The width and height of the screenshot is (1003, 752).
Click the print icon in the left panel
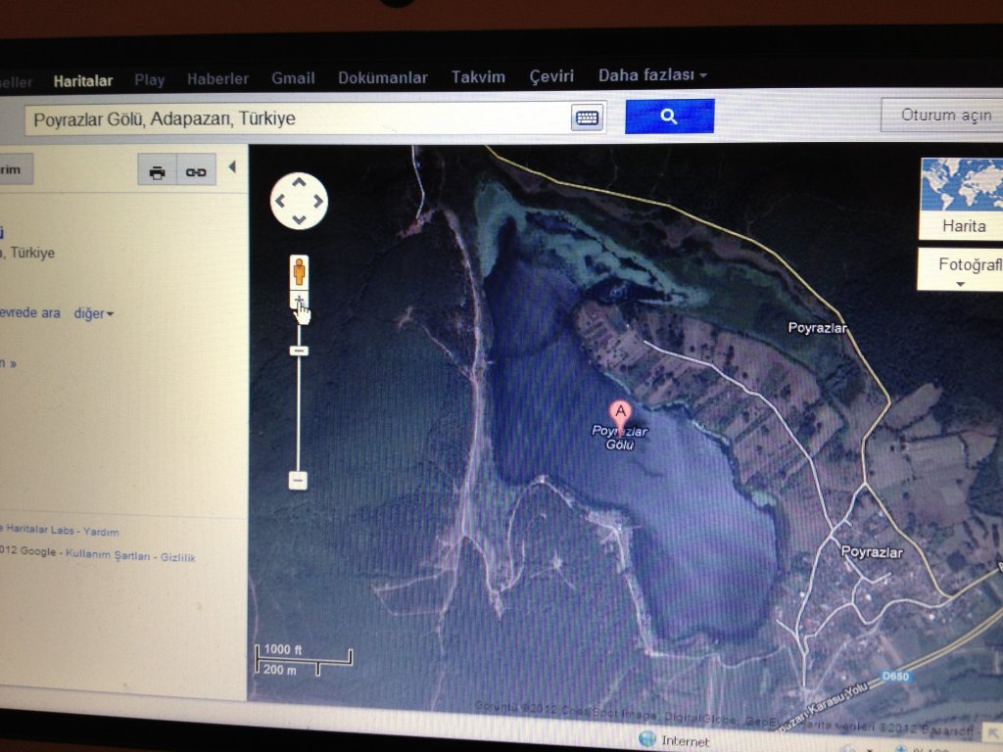(157, 171)
